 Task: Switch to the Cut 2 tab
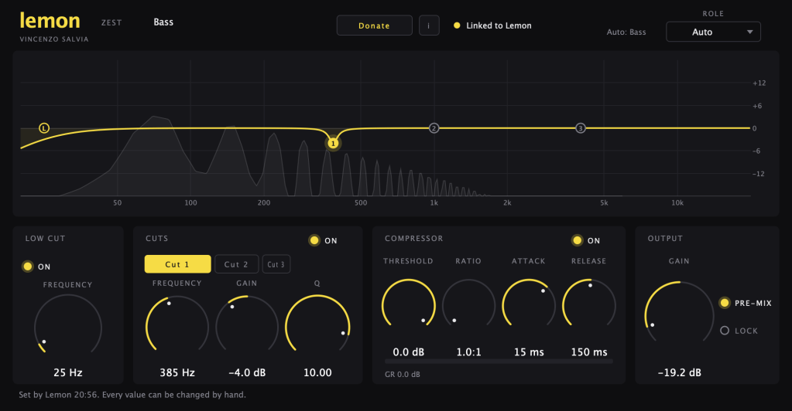pos(236,264)
